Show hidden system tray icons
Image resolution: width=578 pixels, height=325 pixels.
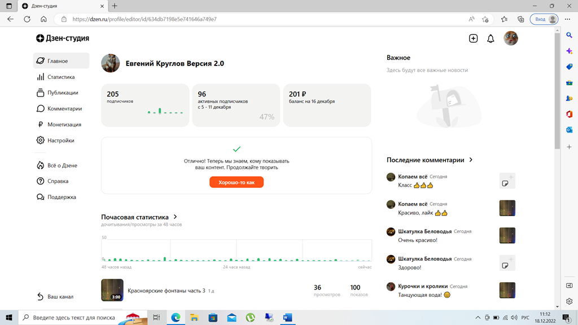point(478,317)
